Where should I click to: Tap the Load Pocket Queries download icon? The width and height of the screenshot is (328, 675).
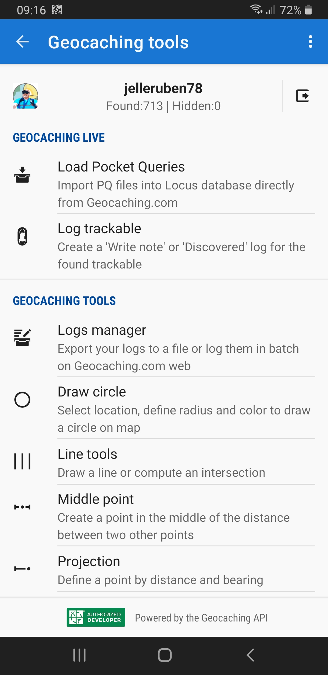pos(22,175)
